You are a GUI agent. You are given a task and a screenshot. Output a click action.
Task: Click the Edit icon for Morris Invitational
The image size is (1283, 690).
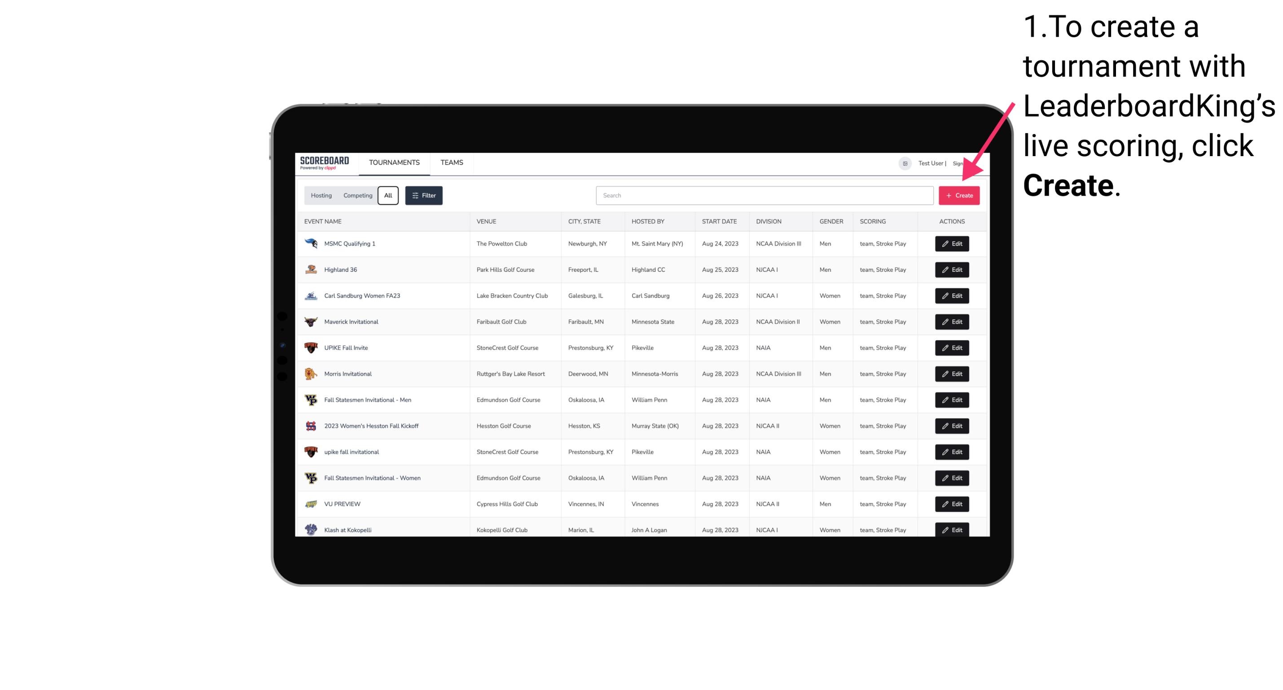(951, 374)
